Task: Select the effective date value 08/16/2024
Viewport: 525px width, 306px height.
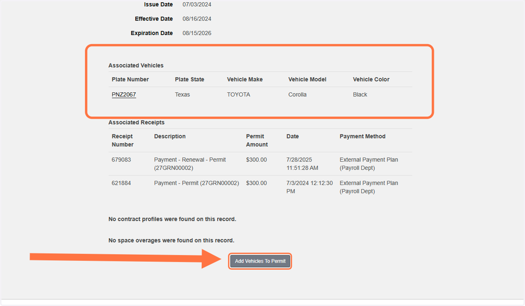Action: click(x=197, y=19)
